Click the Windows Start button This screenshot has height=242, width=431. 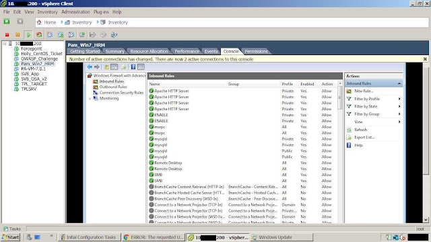(x=11, y=237)
